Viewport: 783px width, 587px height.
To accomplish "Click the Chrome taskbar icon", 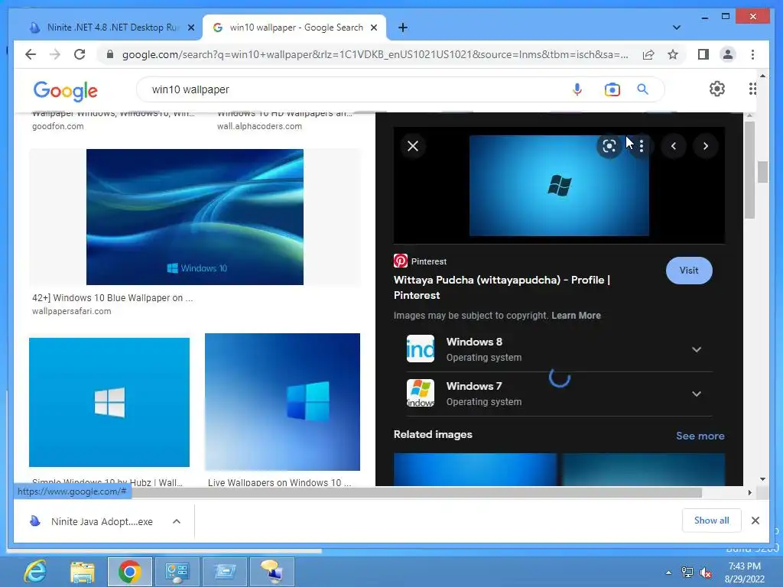I will pyautogui.click(x=130, y=572).
